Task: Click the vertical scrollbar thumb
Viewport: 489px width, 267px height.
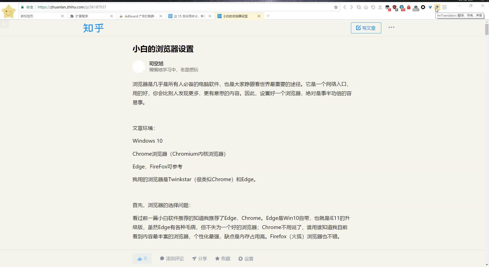Action: (x=487, y=29)
